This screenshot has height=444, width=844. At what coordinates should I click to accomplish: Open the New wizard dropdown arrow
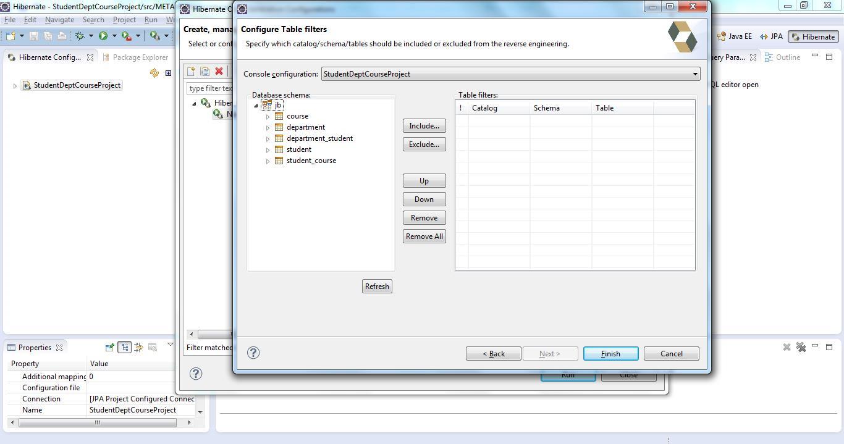(x=22, y=36)
